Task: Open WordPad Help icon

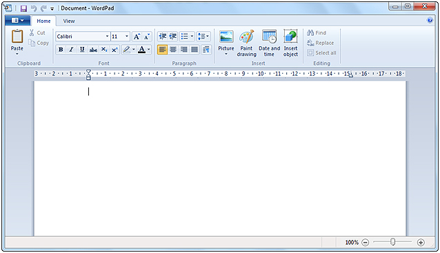Action: pyautogui.click(x=430, y=20)
